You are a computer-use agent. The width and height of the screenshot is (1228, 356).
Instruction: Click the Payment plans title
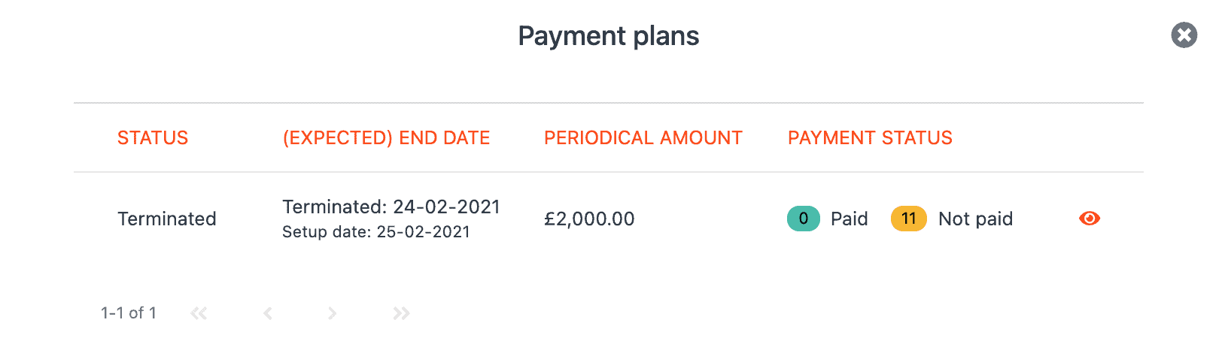[x=609, y=36]
